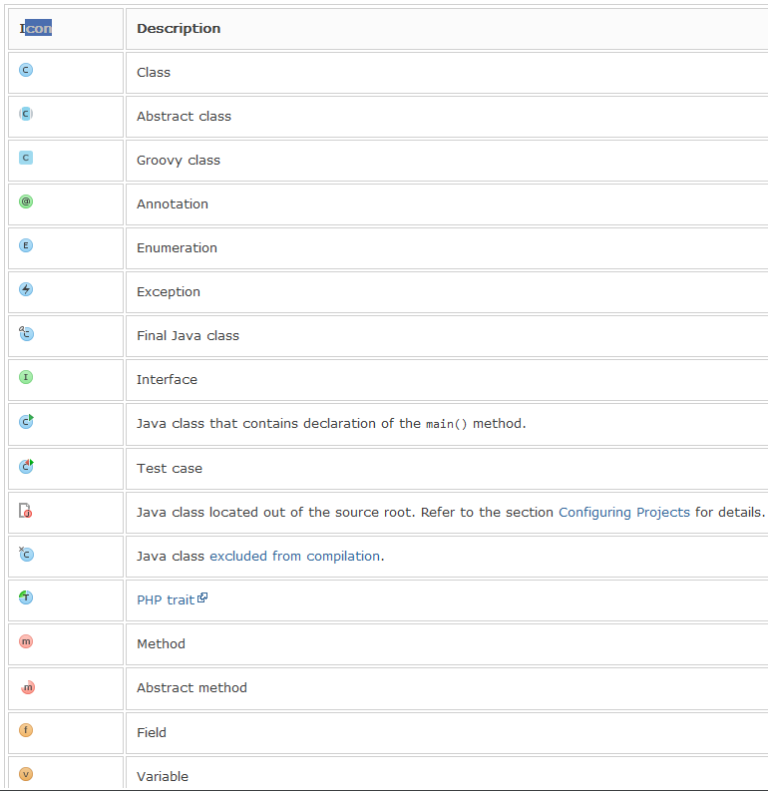This screenshot has height=791, width=768.
Task: Click the Variable v icon
Action: [26, 774]
